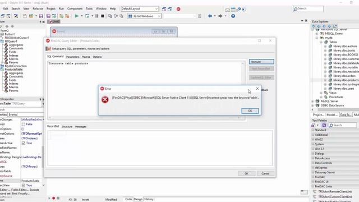Click the down arrow icon in Structure panel
This screenshot has width=359, height=202.
(12, 26)
